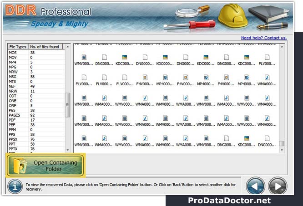The width and height of the screenshot is (303, 206).
Task: Select the MOV file type row
Action: point(36,57)
